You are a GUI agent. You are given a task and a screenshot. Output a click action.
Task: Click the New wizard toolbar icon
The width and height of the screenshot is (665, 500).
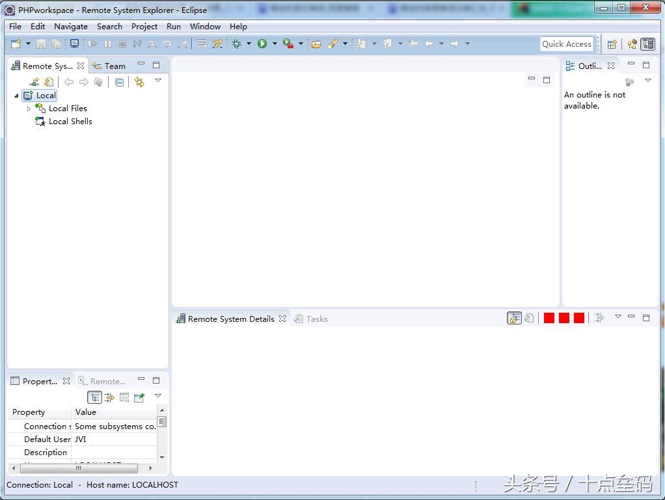(16, 44)
